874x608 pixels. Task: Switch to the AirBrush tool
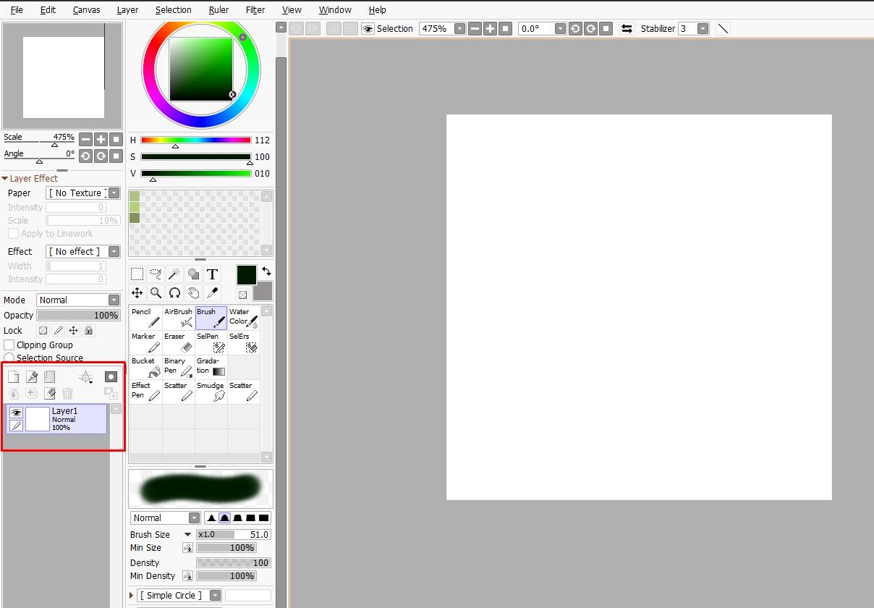coord(178,316)
